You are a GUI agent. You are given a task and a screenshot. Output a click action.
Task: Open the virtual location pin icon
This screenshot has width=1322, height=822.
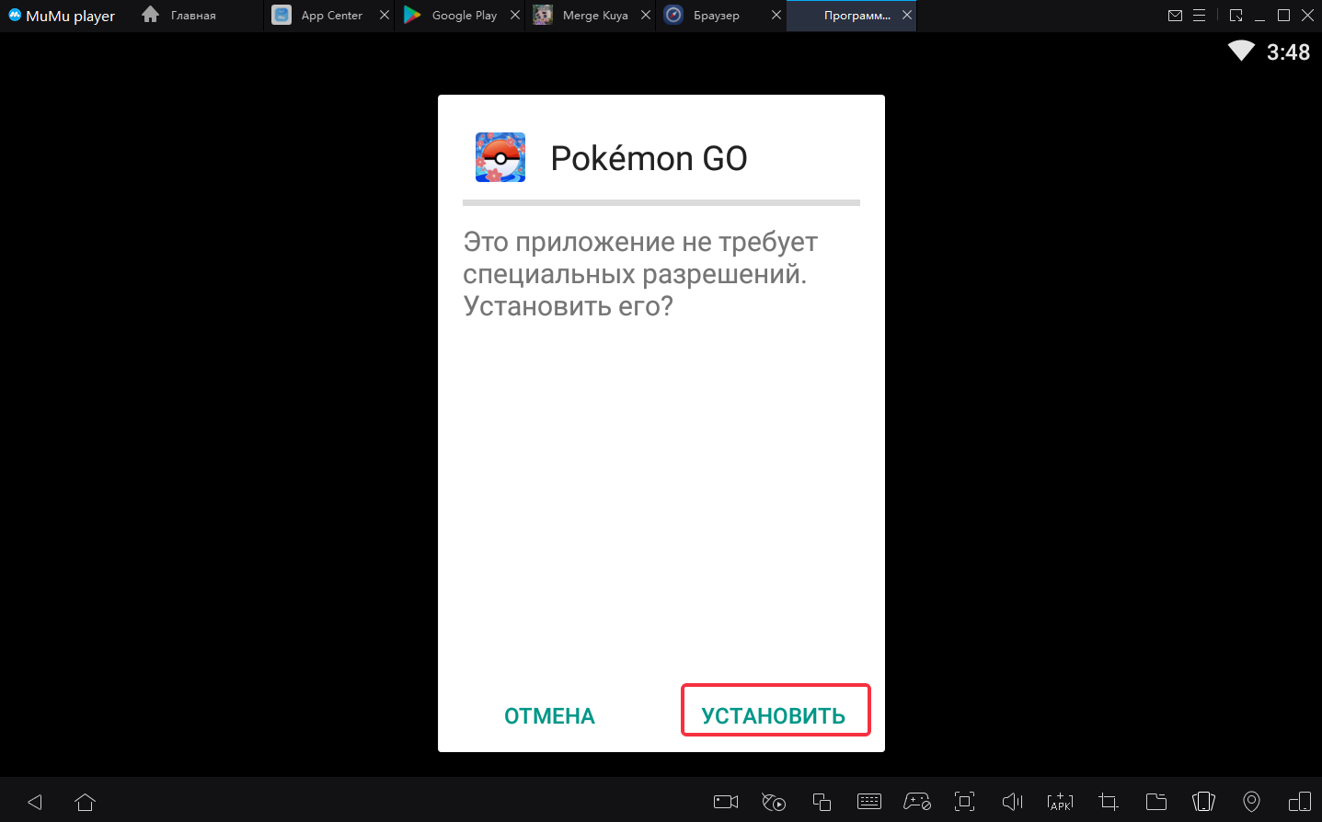click(1251, 802)
